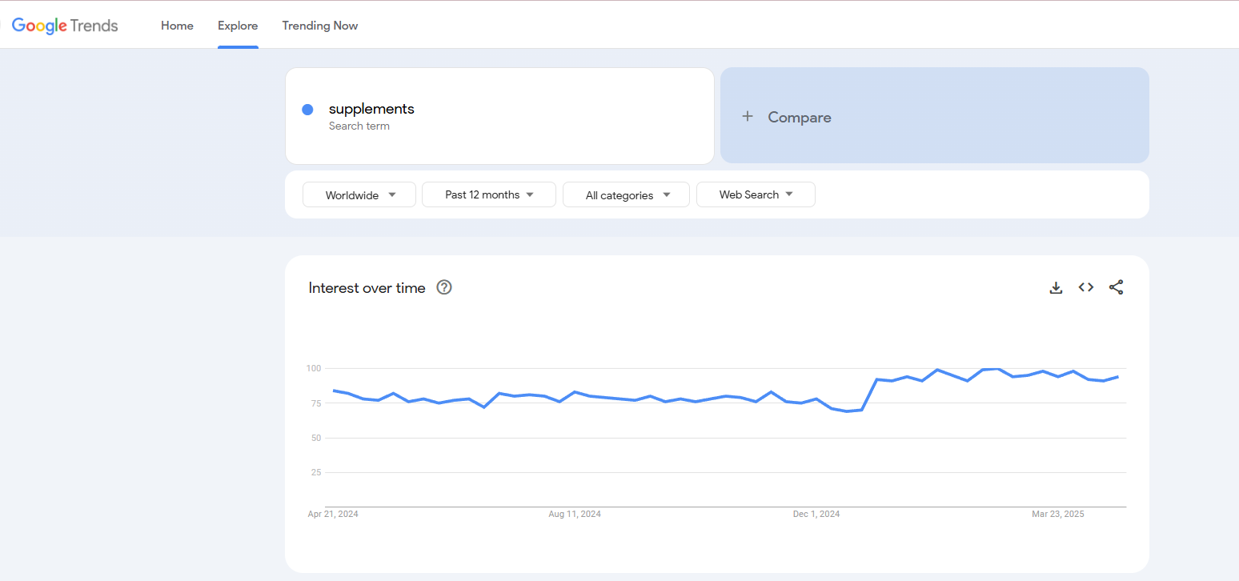The image size is (1239, 581).
Task: Click the 50 y-axis label
Action: [315, 438]
